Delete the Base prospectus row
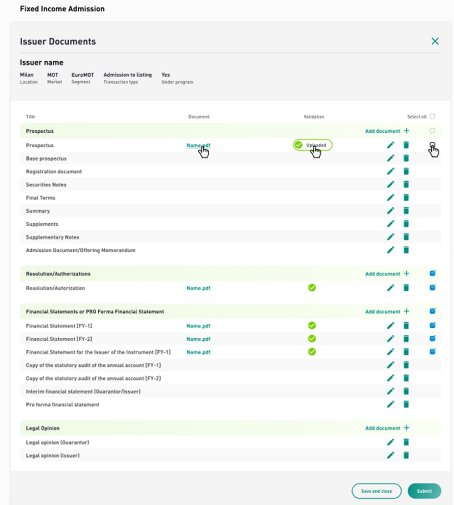The height and width of the screenshot is (505, 454). 406,158
